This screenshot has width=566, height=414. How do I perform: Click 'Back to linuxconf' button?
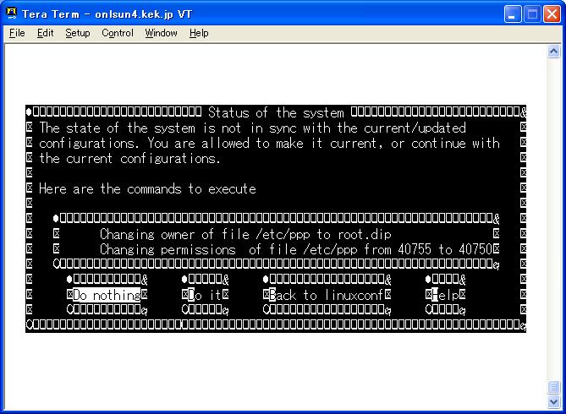(x=327, y=296)
